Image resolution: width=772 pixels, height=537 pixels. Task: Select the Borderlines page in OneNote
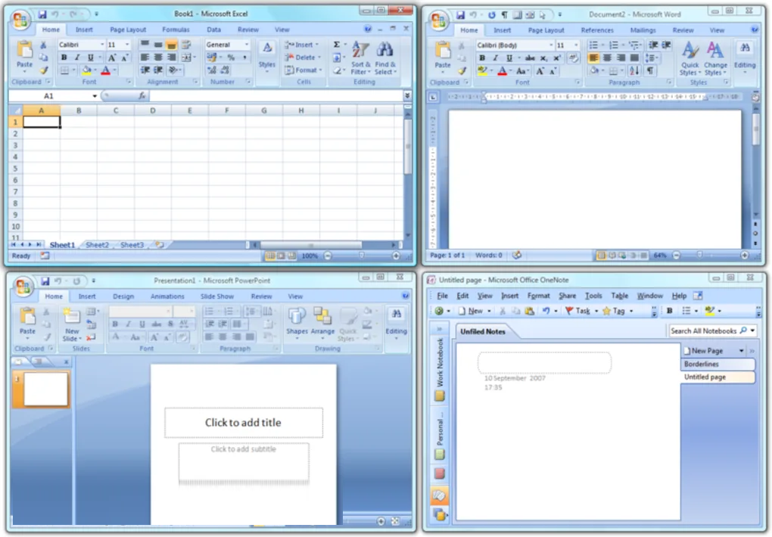718,365
